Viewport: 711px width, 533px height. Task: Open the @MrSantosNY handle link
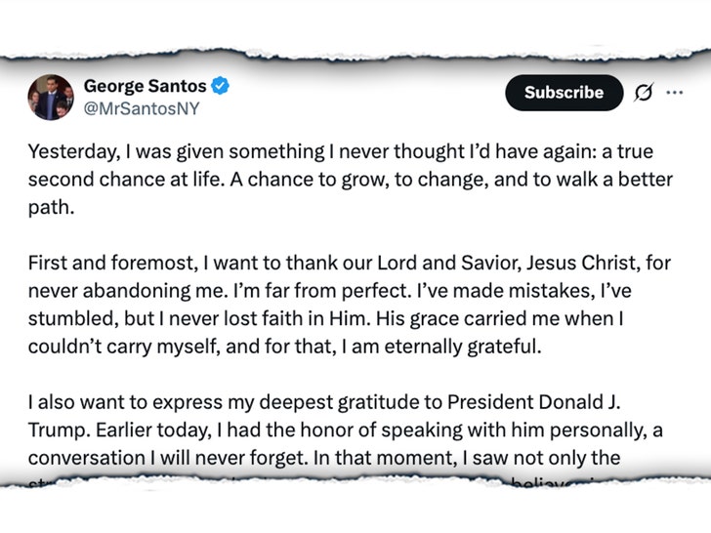pyautogui.click(x=142, y=108)
